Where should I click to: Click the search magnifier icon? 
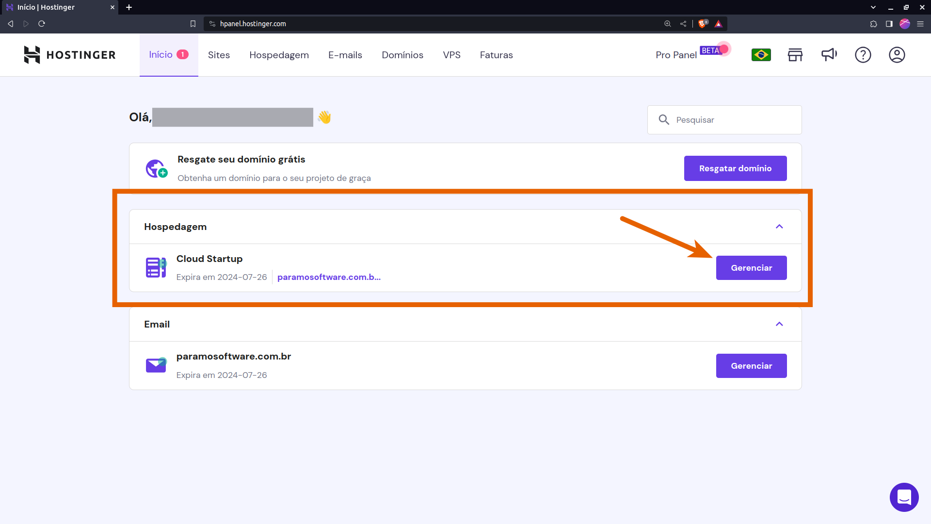(664, 120)
